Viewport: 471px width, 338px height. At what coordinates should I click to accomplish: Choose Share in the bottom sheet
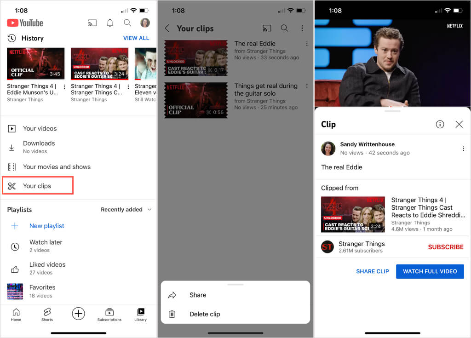point(198,295)
